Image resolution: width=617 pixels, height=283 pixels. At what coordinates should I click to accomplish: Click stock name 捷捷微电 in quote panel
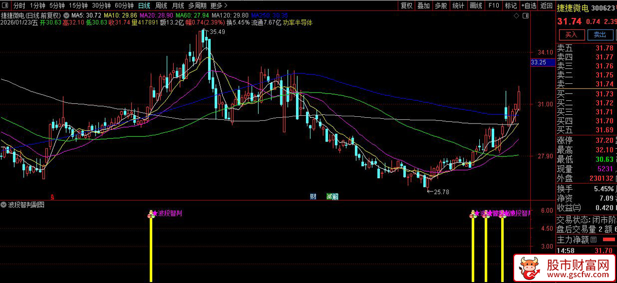573,7
